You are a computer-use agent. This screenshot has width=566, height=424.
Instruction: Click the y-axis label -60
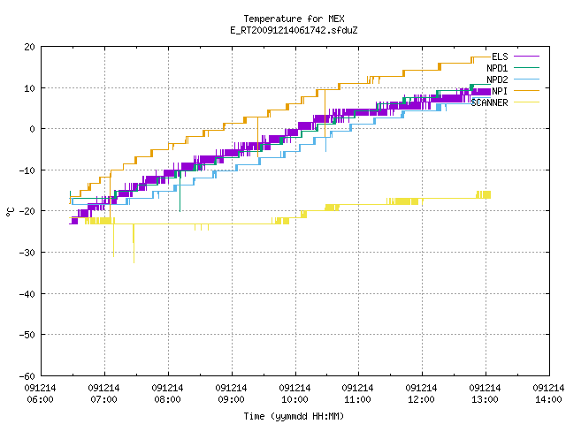(27, 376)
